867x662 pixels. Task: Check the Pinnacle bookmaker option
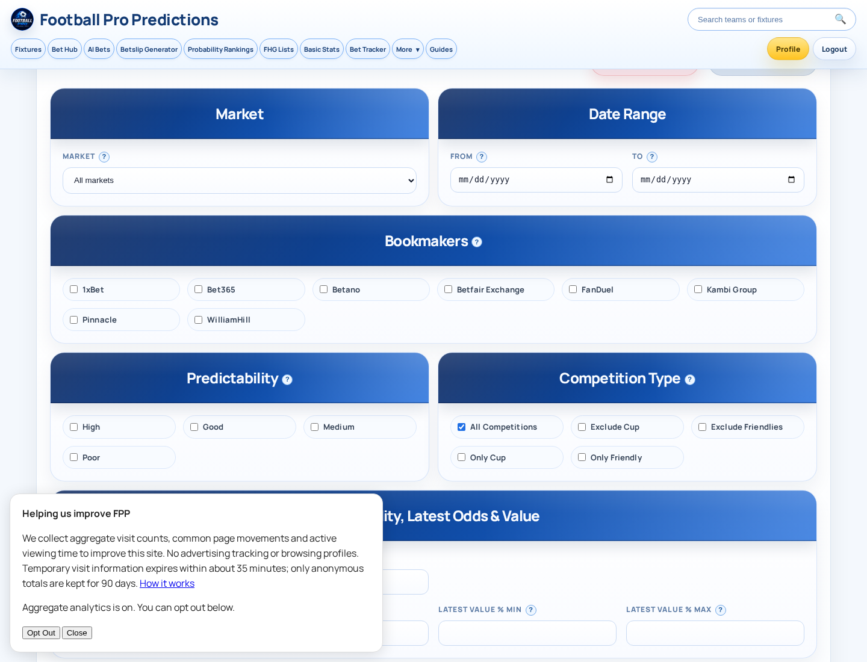pos(74,320)
